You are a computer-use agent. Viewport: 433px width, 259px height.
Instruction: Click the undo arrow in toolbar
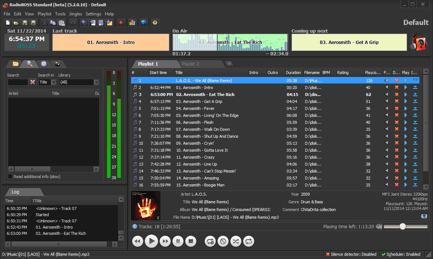[x=73, y=23]
